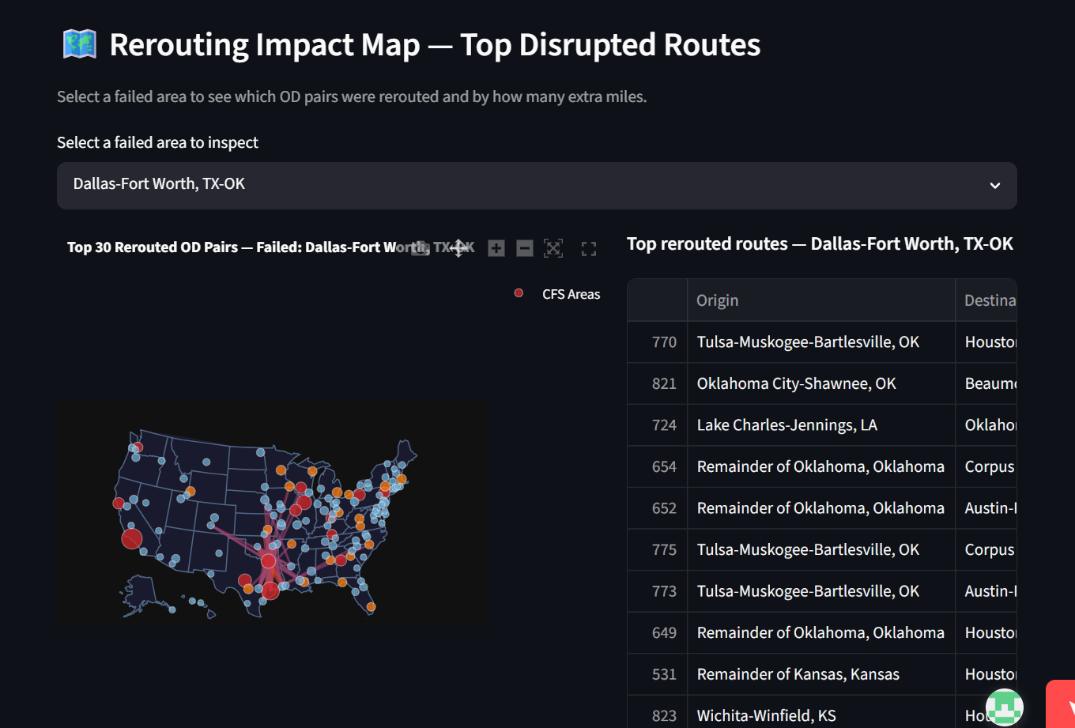The width and height of the screenshot is (1075, 728).
Task: Click the selectbox chevron arrow
Action: tap(995, 186)
